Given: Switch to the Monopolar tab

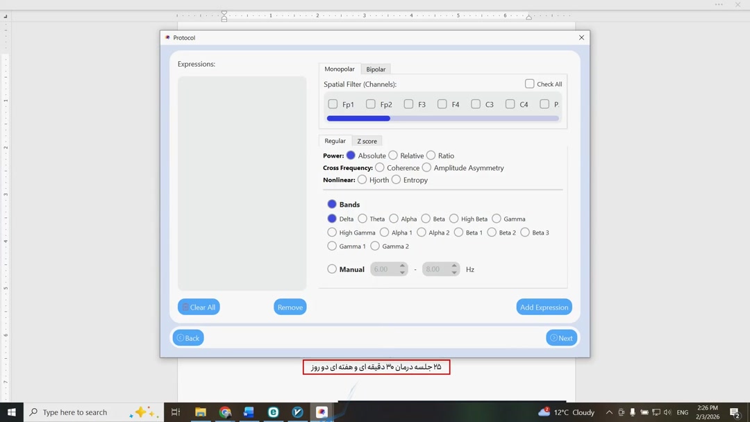Looking at the screenshot, I should coord(340,69).
